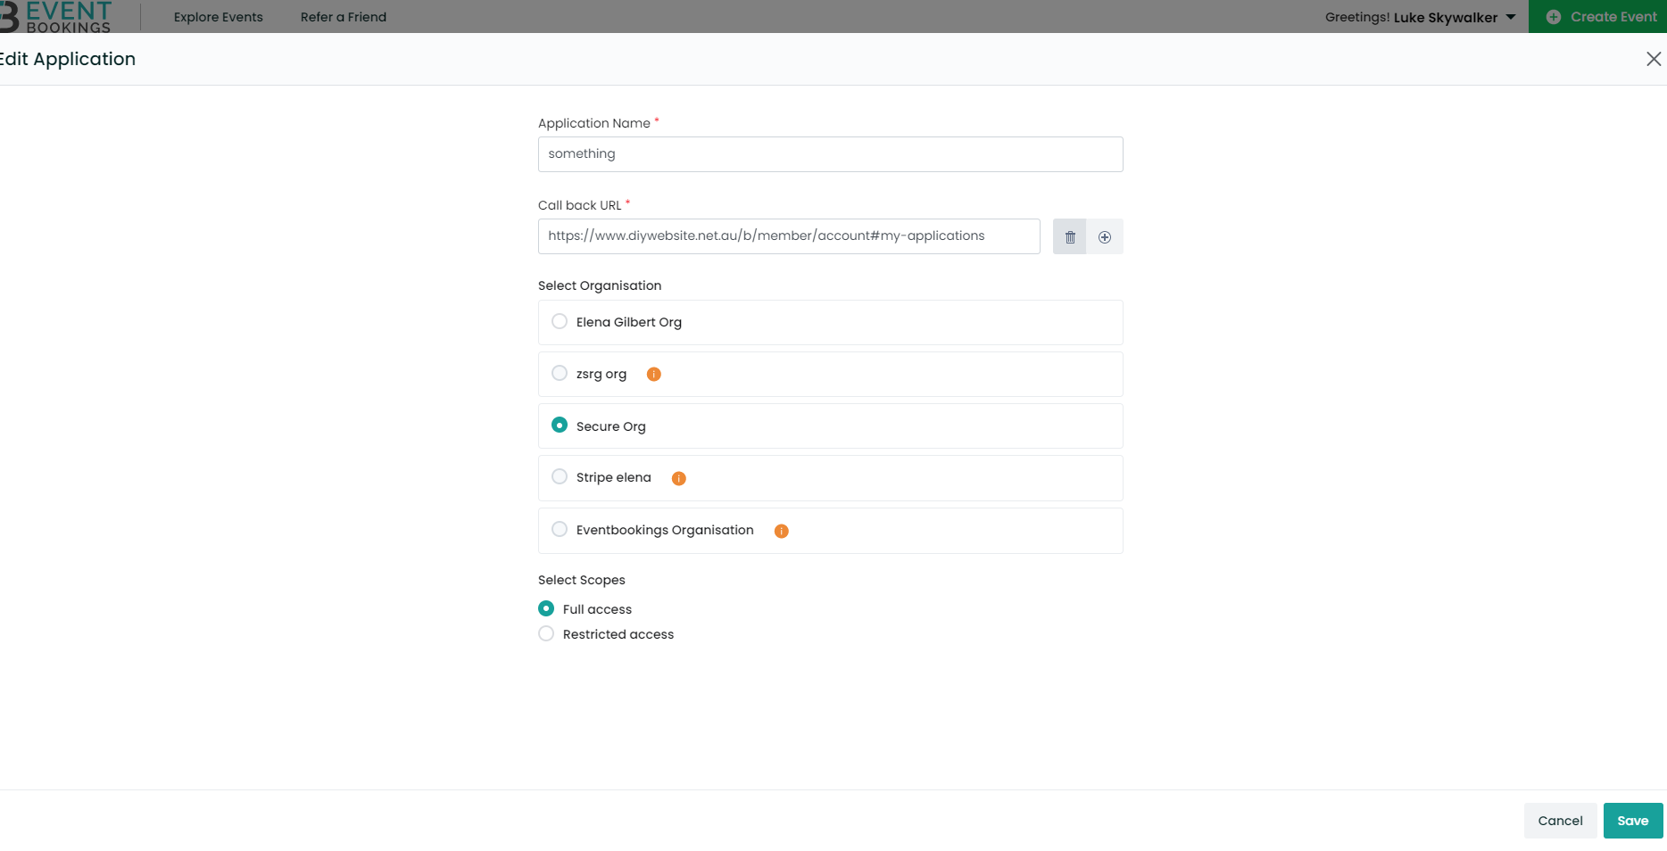1667x851 pixels.
Task: Expand the Luke Skywalker account dropdown
Action: (x=1510, y=17)
